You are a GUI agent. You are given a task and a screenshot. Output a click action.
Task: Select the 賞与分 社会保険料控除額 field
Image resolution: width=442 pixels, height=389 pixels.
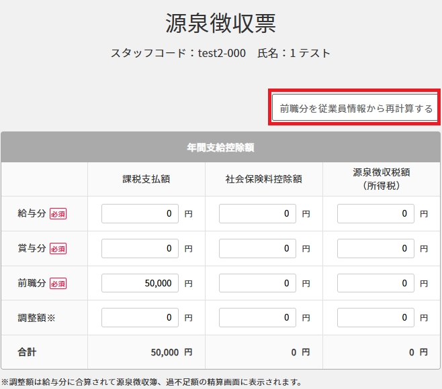click(x=257, y=248)
